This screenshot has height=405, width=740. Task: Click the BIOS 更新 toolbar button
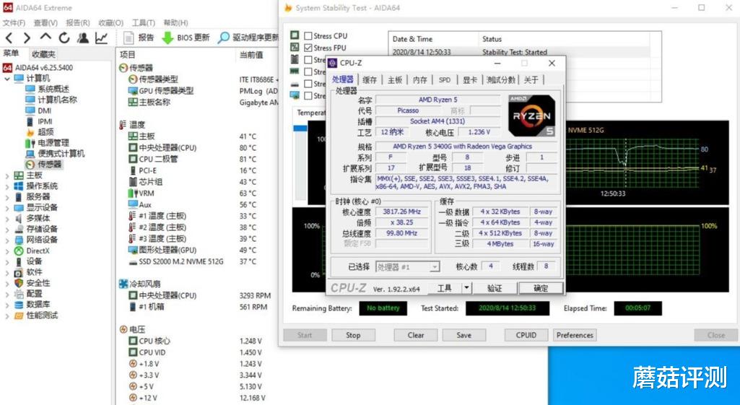pyautogui.click(x=186, y=38)
